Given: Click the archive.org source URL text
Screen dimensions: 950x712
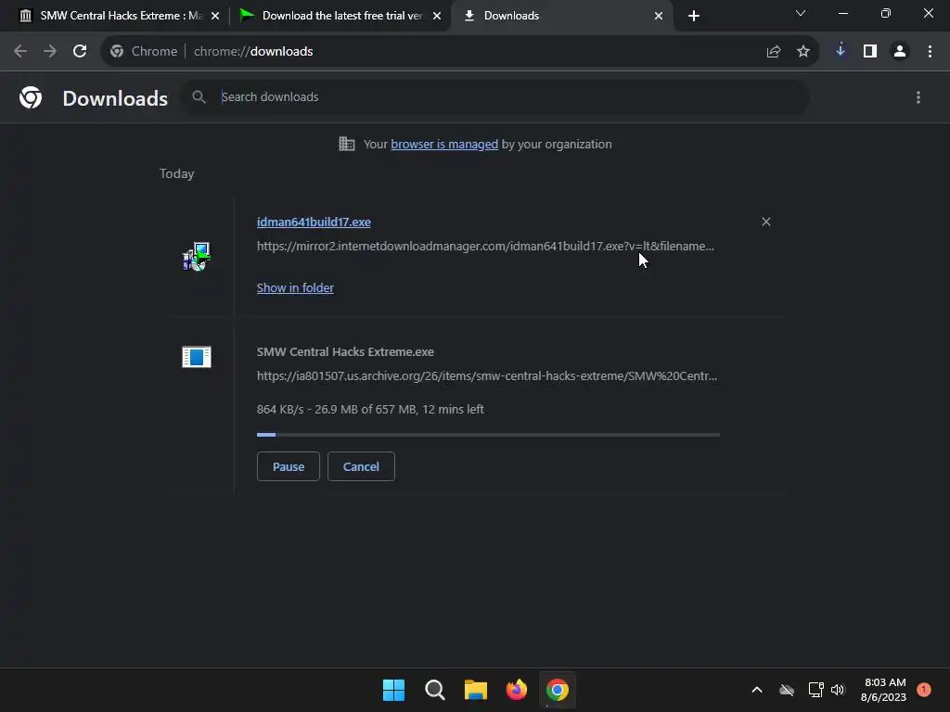Looking at the screenshot, I should pyautogui.click(x=486, y=376).
